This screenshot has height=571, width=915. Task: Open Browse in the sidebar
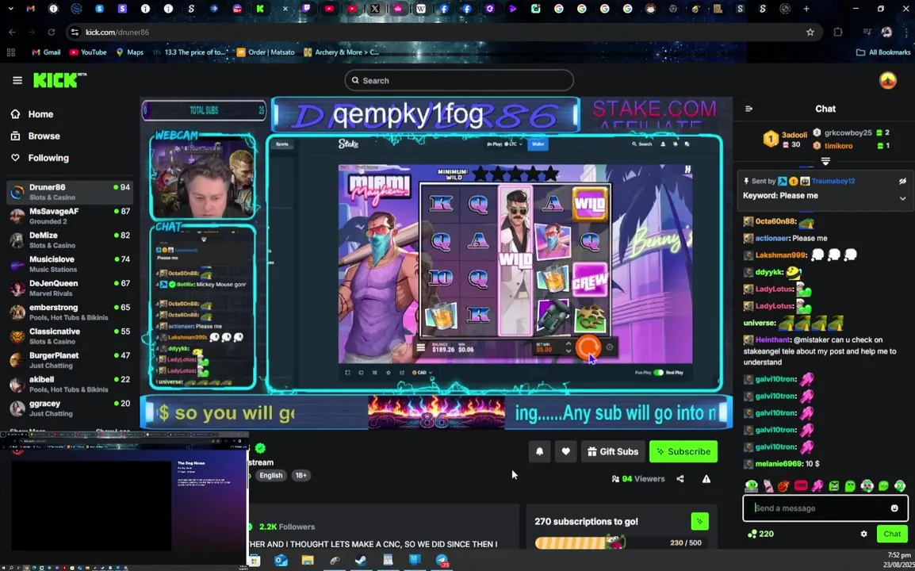click(x=36, y=136)
